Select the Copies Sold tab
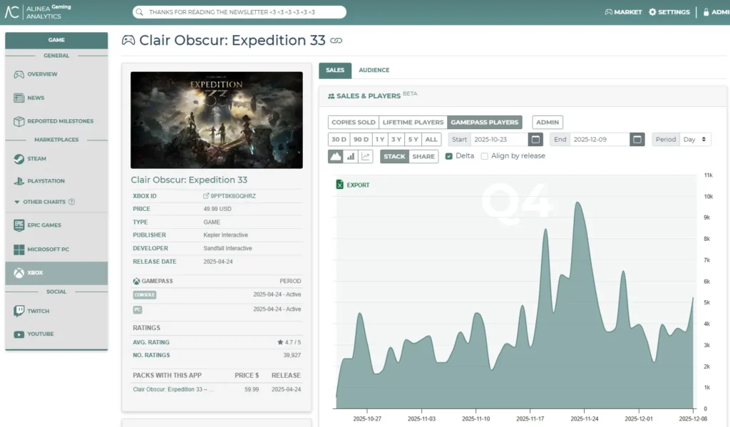 coord(353,122)
